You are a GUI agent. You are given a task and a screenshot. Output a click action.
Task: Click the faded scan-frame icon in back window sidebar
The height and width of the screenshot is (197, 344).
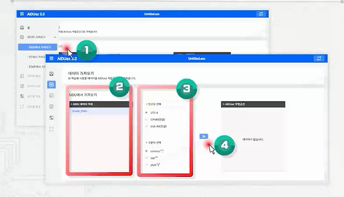click(22, 106)
